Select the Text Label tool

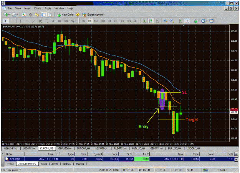point(60,21)
